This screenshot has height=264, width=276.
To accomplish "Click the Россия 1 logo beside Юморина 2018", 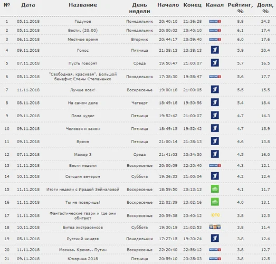I will 215,259.
